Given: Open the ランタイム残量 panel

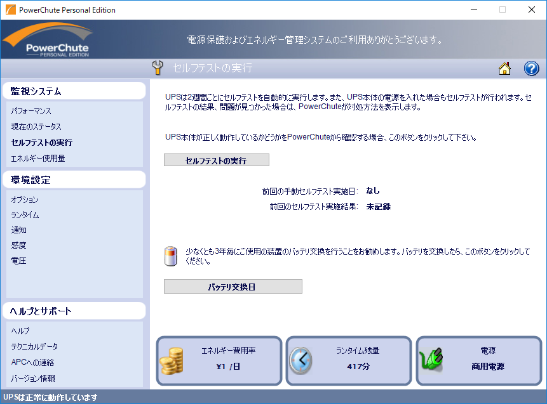Looking at the screenshot, I should click(349, 361).
